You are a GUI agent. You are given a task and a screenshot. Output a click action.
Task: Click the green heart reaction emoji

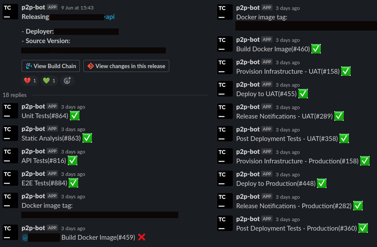[46, 81]
